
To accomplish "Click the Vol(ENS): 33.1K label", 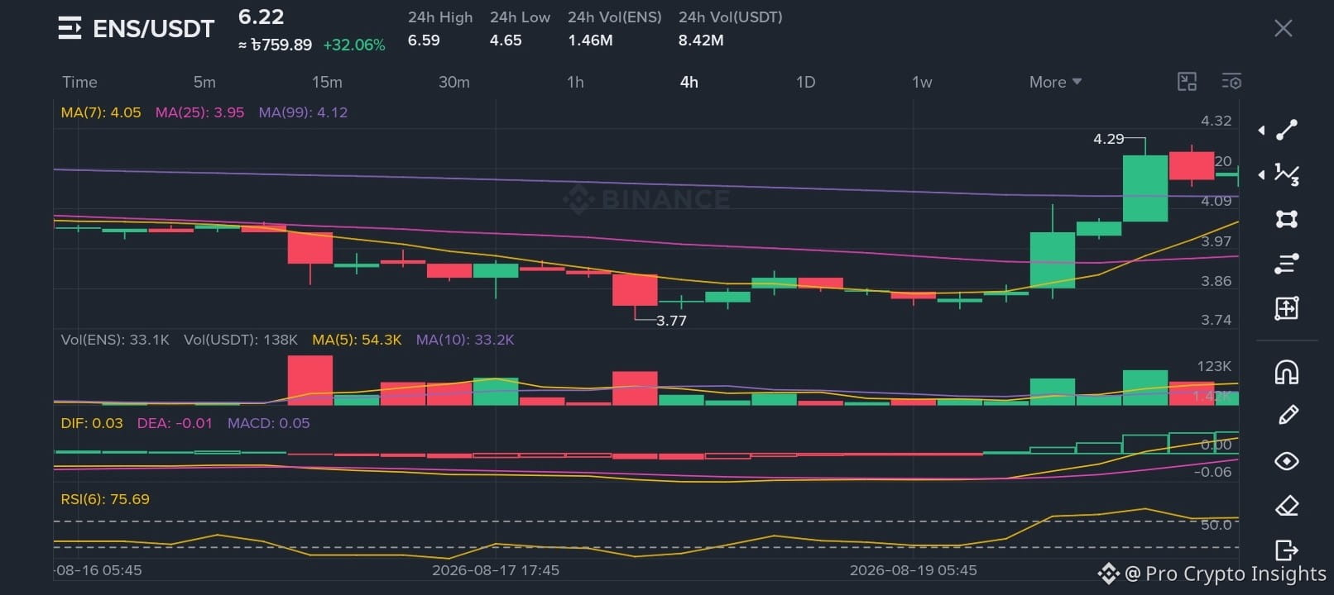I will 115,340.
